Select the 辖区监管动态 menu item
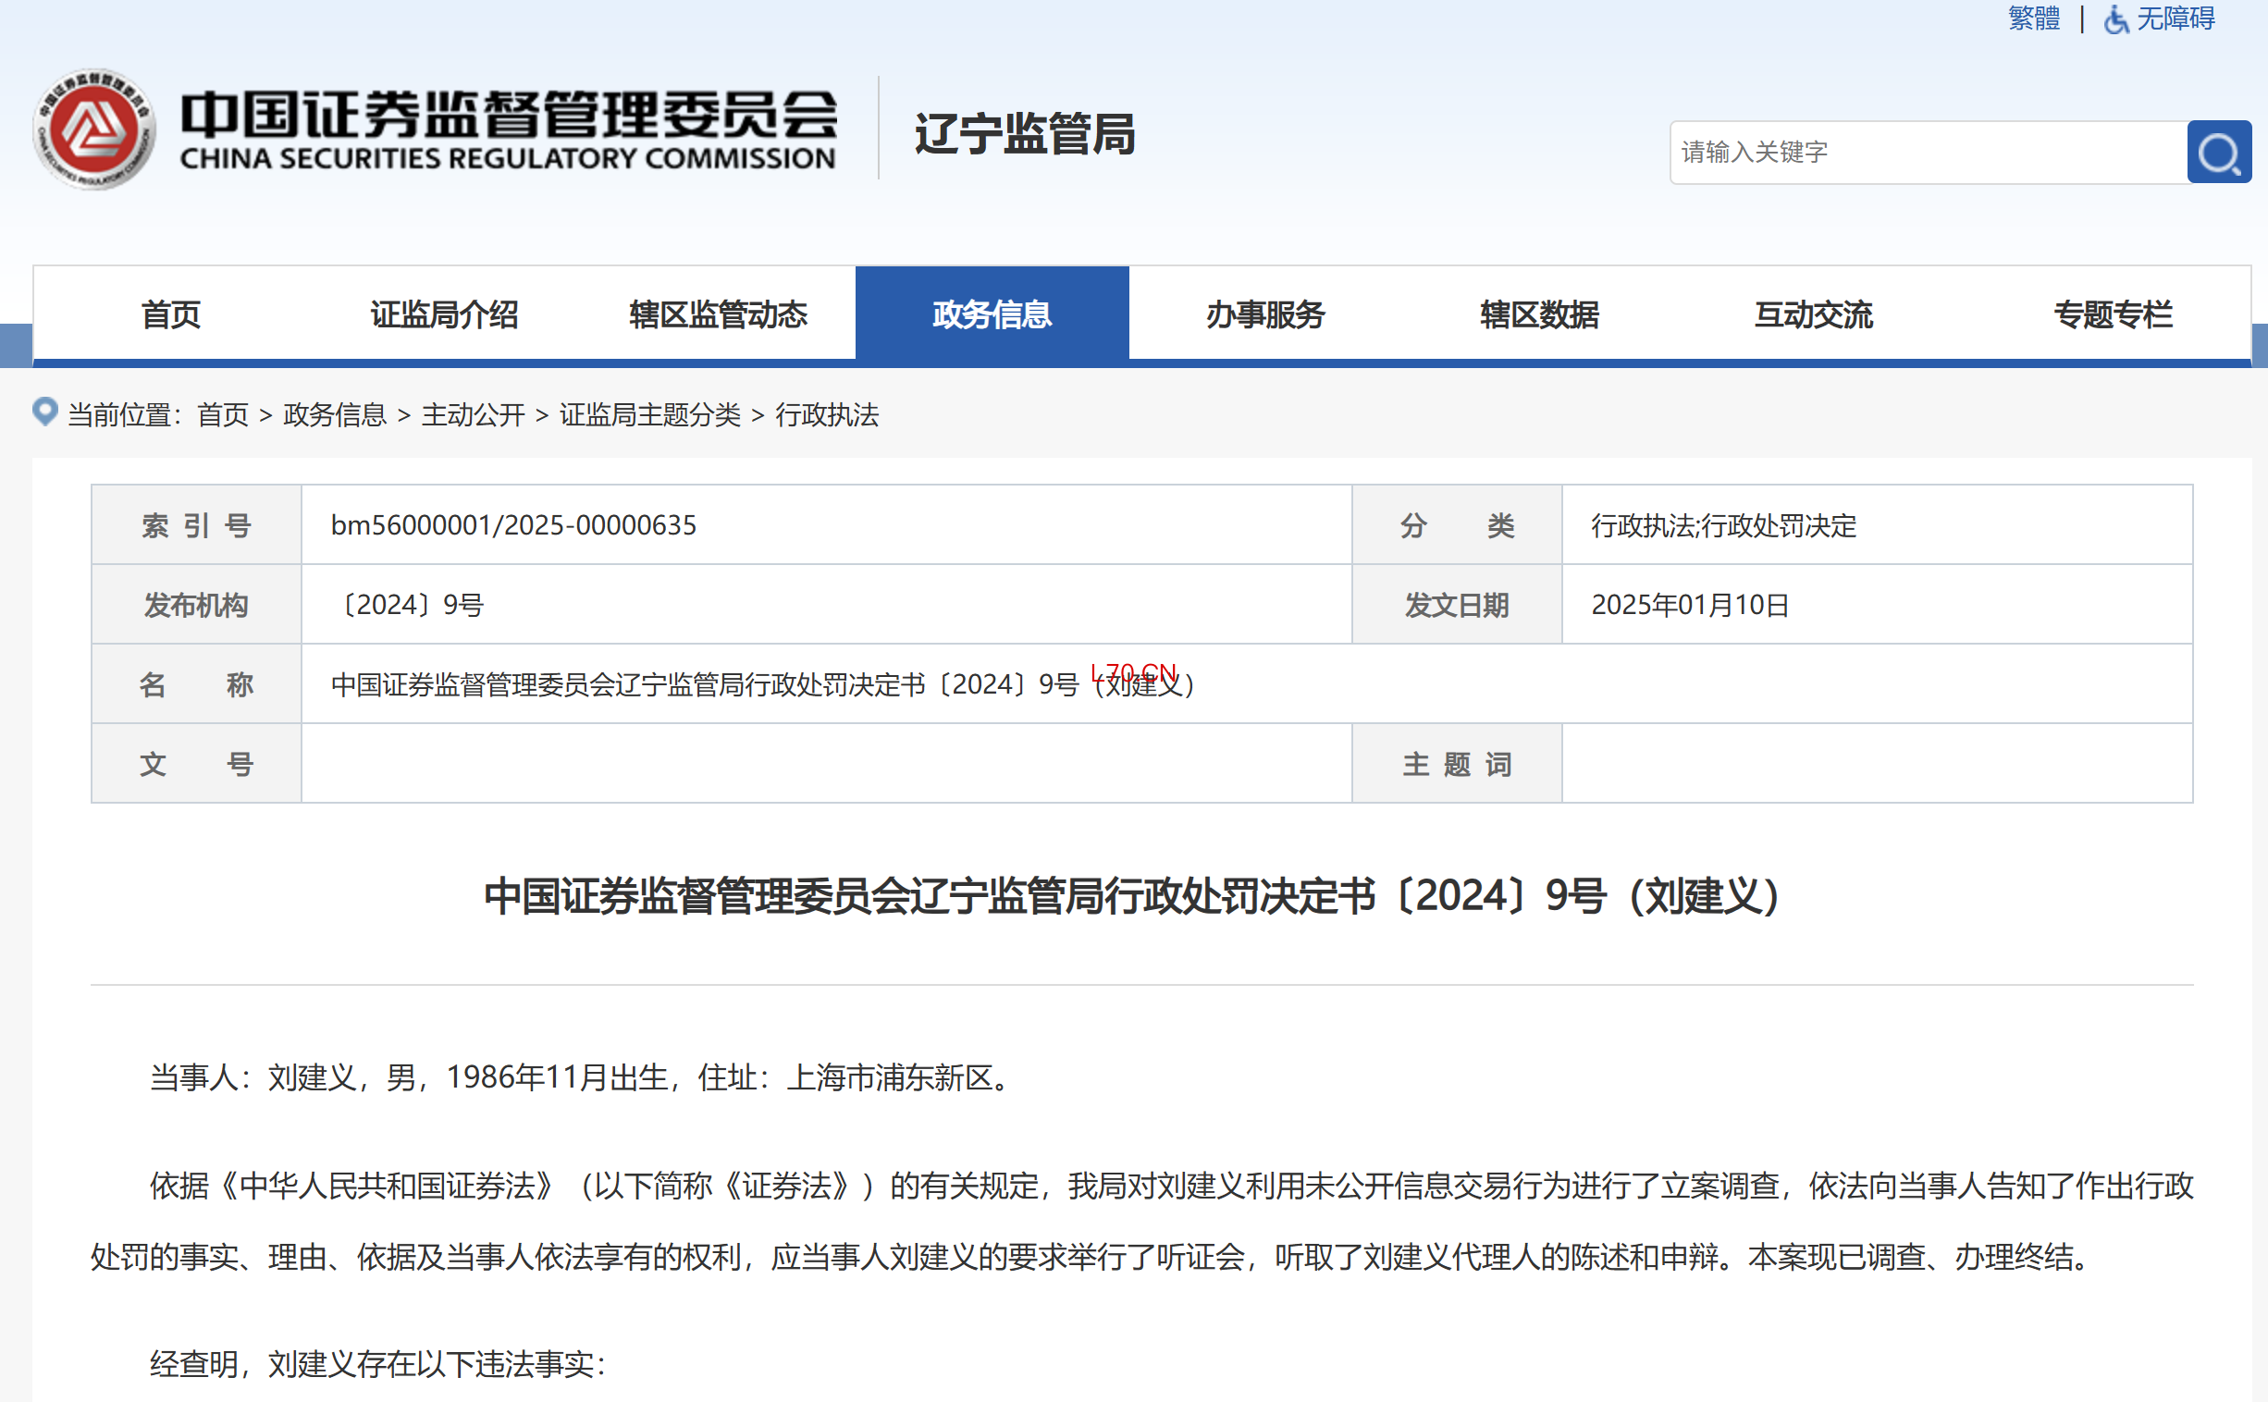 pos(719,314)
